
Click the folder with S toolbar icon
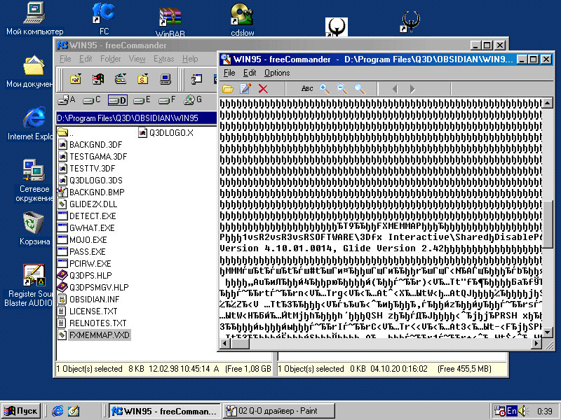tap(143, 79)
